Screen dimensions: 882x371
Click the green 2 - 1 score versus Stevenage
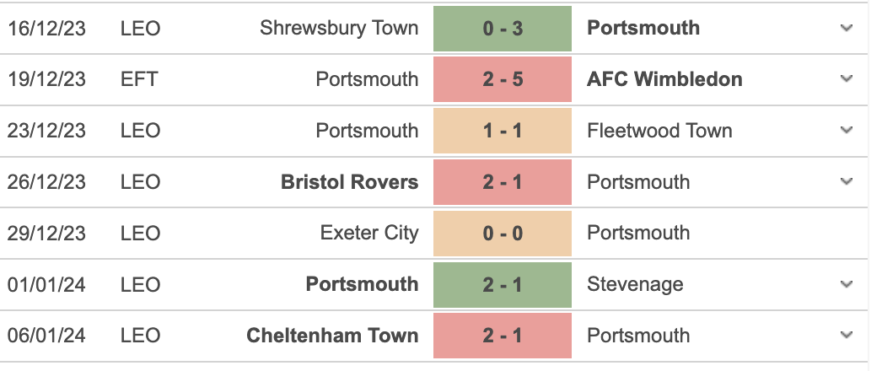pyautogui.click(x=503, y=285)
